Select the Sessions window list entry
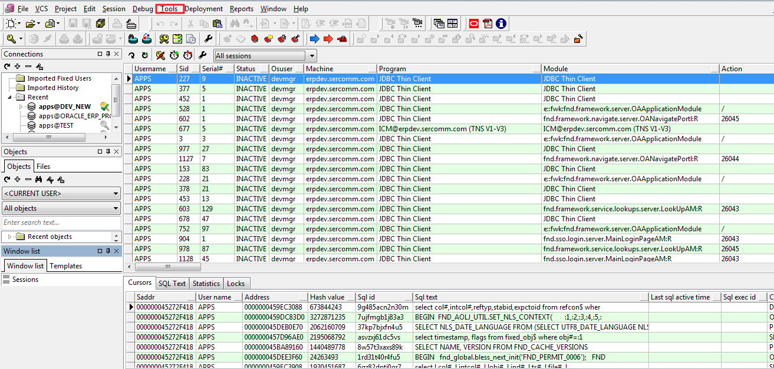Screen dimensions: 774x369 25,280
